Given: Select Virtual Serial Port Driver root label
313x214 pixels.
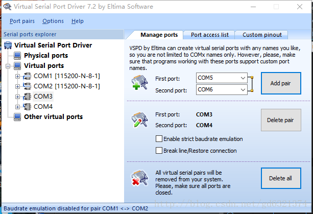Looking at the screenshot, I should coord(53,45).
